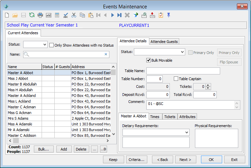Open the attendee list Status filter dropdown
The image size is (251, 168).
[45, 45]
